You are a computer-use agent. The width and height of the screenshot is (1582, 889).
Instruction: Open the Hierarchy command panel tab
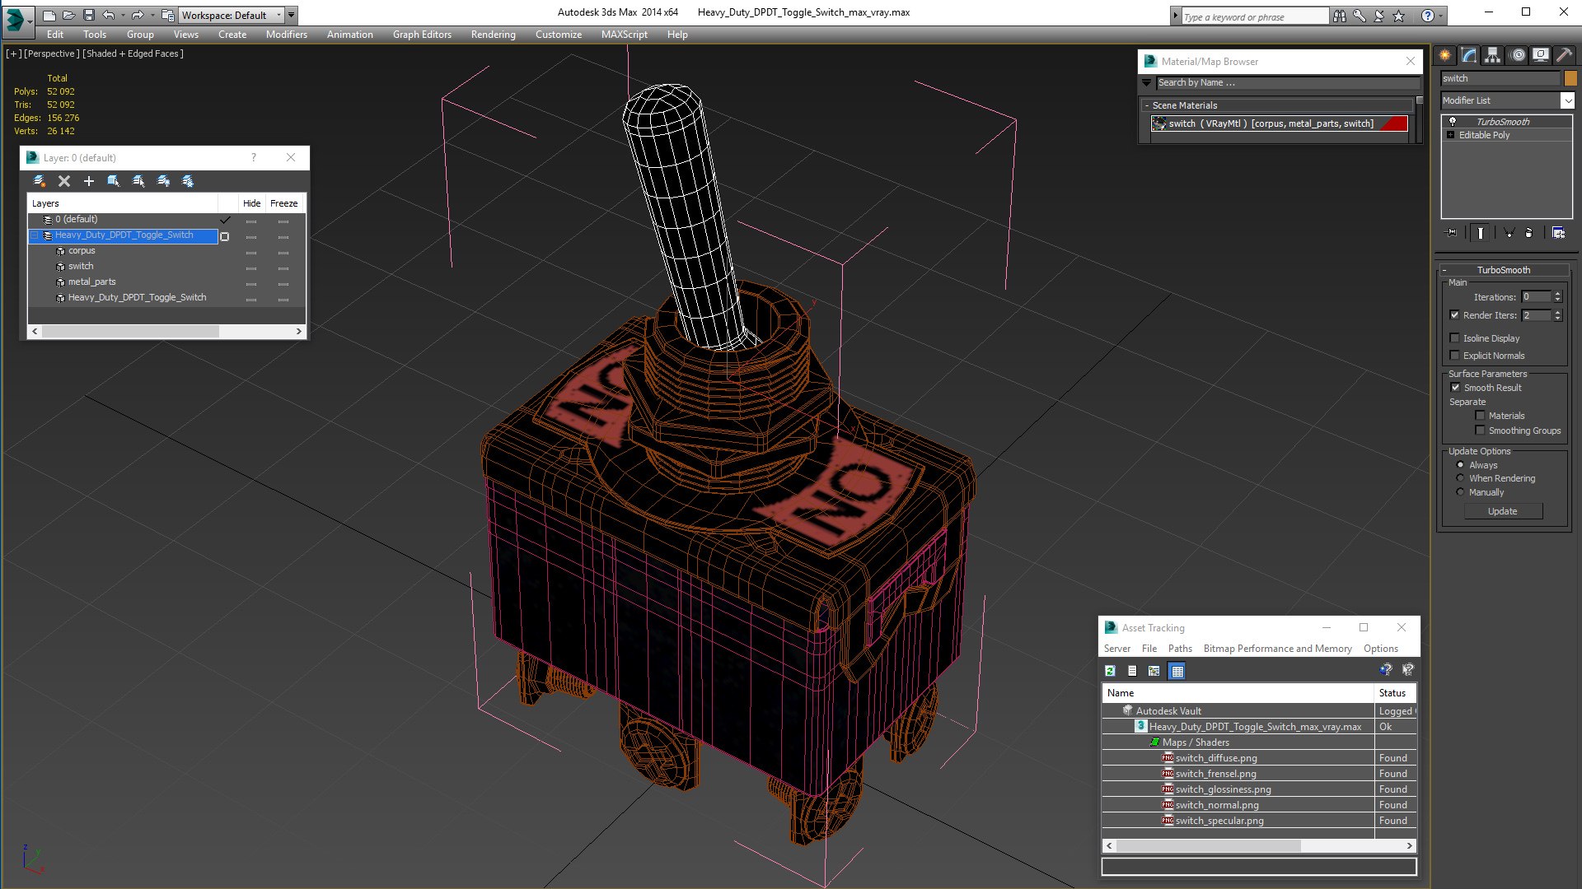[x=1492, y=55]
